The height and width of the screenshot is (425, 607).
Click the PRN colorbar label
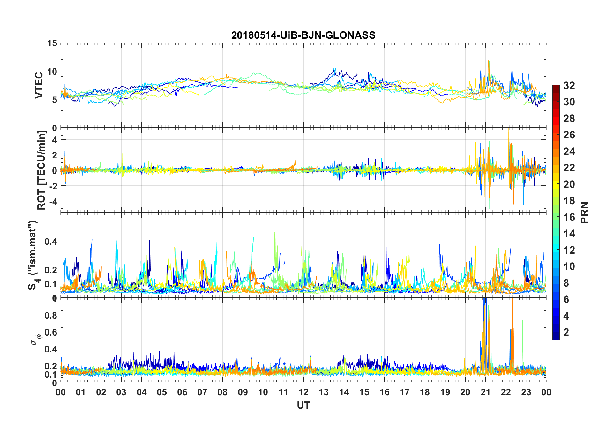(584, 213)
